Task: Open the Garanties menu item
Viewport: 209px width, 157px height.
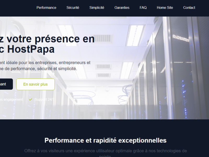Action: (x=122, y=8)
